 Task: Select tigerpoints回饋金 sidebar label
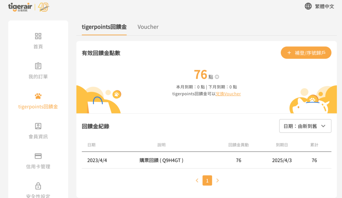[38, 107]
